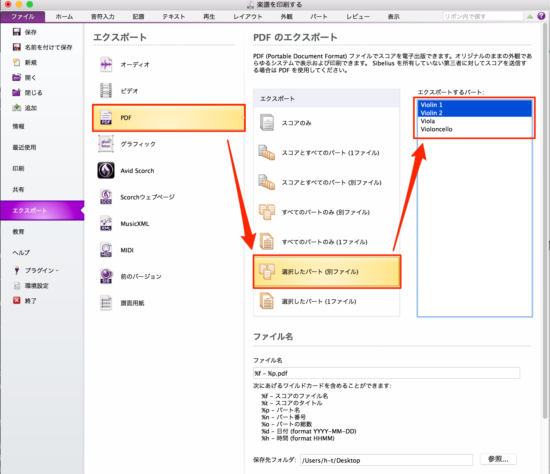The width and height of the screenshot is (550, 474).
Task: Click the Open (開く) folder icon
Action: coord(17,77)
